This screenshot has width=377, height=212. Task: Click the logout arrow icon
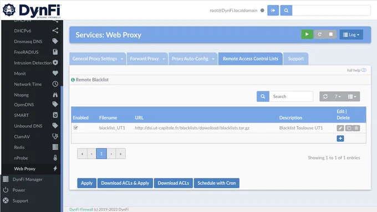[x=273, y=11]
